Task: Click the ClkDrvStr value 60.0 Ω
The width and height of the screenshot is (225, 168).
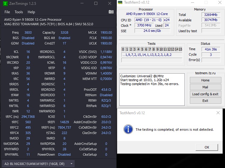Action: [x=106, y=117]
